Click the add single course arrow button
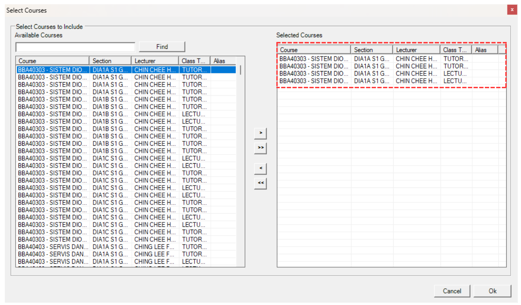Screen dimensions: 521x305 pos(260,133)
